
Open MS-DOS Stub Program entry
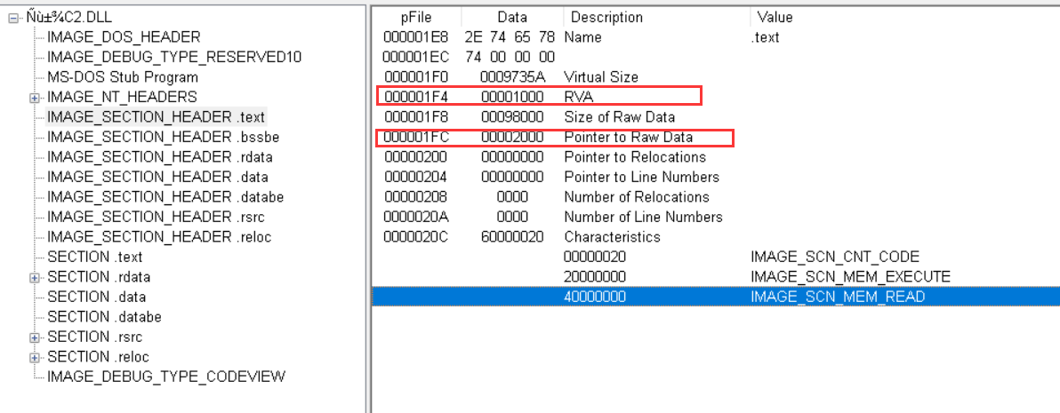pyautogui.click(x=122, y=77)
